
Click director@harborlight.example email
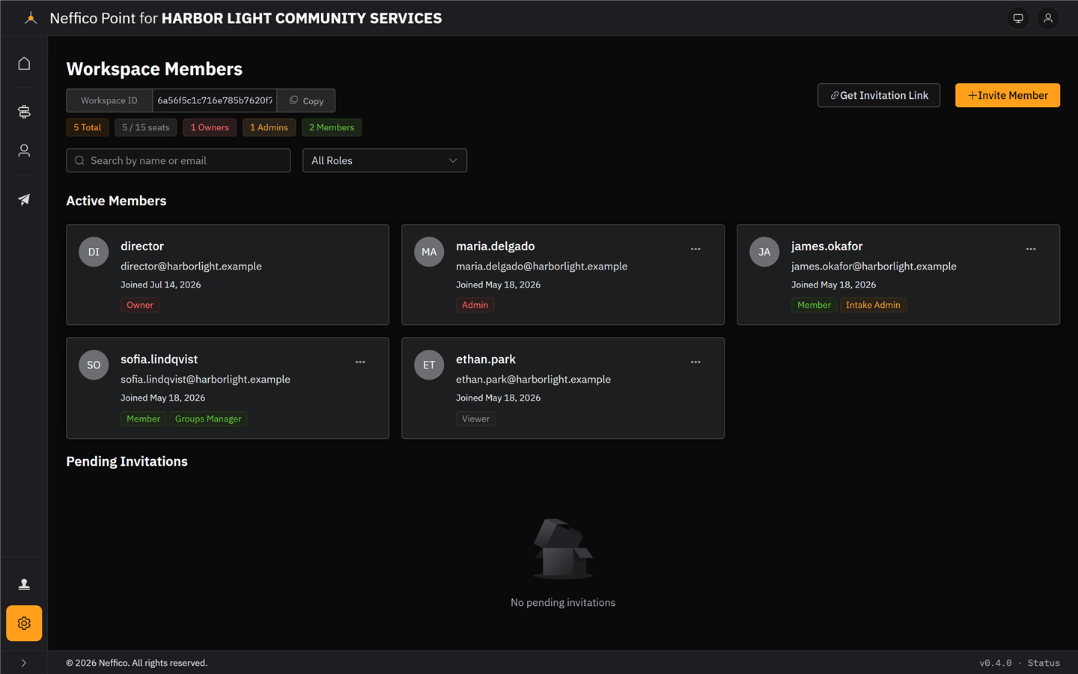click(x=191, y=266)
